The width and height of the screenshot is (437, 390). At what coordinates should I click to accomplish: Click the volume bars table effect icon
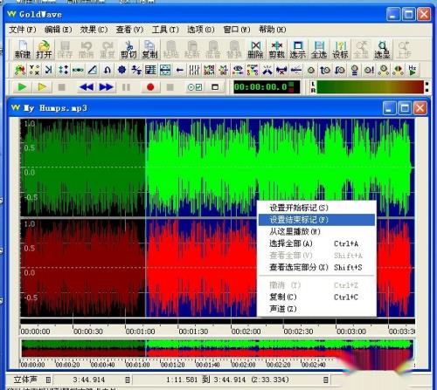pyautogui.click(x=150, y=70)
